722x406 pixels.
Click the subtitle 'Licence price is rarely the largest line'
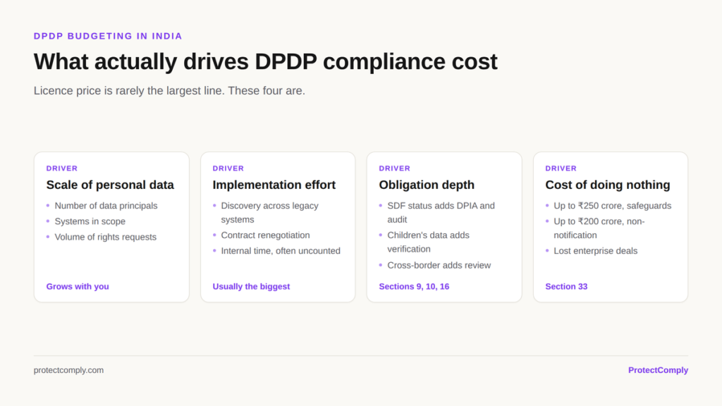click(x=129, y=91)
